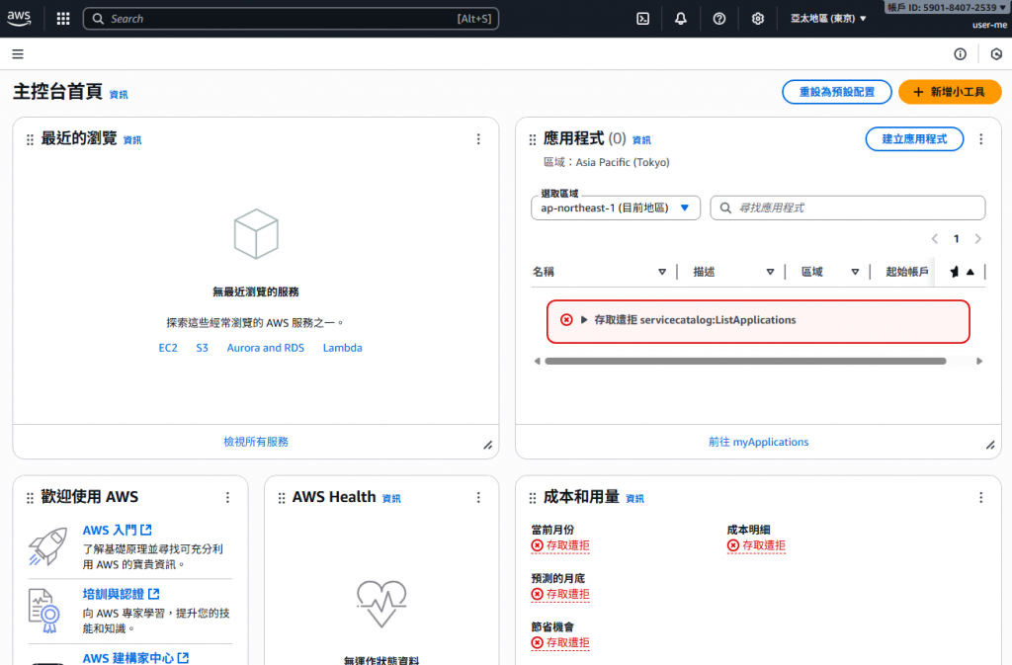Click 存取遭拒 under 當前月份
Image resolution: width=1012 pixels, height=665 pixels.
560,545
